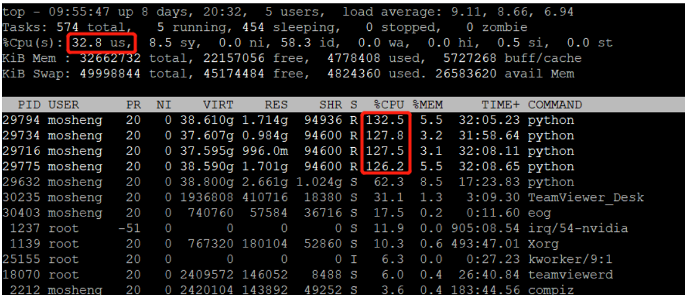This screenshot has width=685, height=295.
Task: Click the 2.661g RES value
Action: coord(265,182)
